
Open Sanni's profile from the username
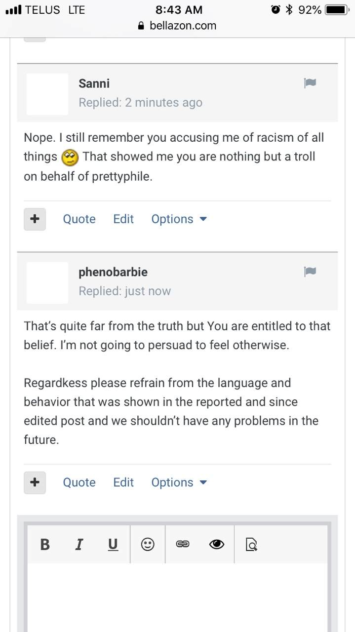(94, 83)
